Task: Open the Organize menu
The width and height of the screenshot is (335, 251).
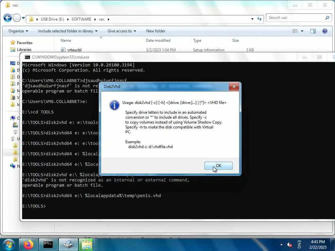Action: (x=18, y=31)
